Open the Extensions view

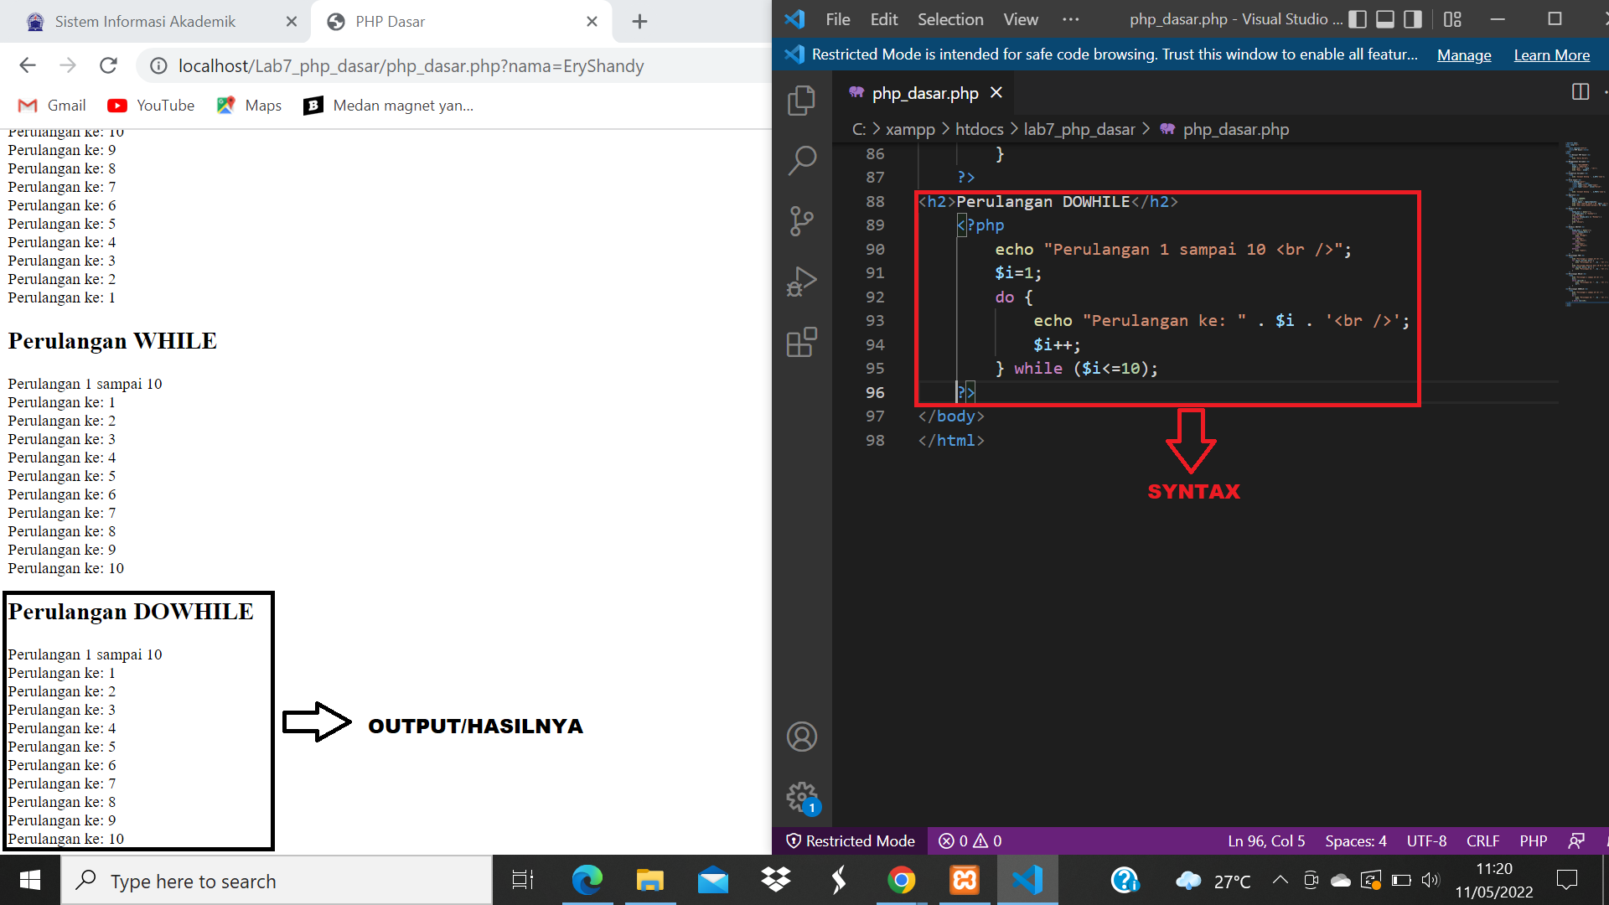coord(802,342)
